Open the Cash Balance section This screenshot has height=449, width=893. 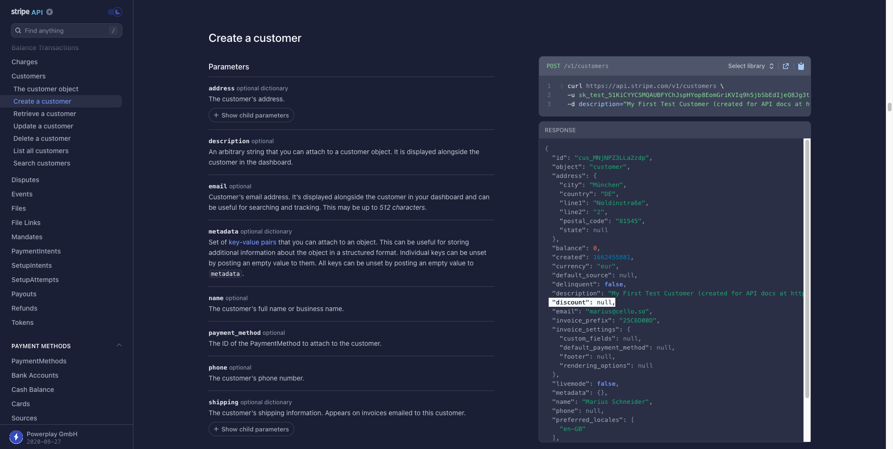33,390
